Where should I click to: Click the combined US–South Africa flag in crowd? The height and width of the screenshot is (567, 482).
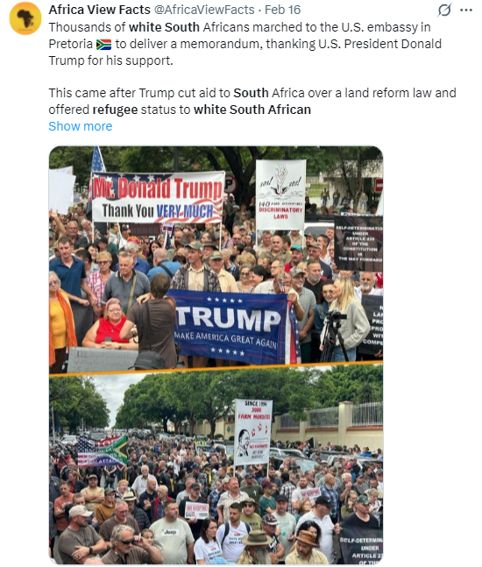103,450
